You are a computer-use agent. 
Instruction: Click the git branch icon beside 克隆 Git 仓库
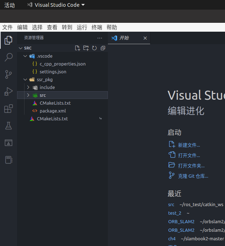(171, 175)
